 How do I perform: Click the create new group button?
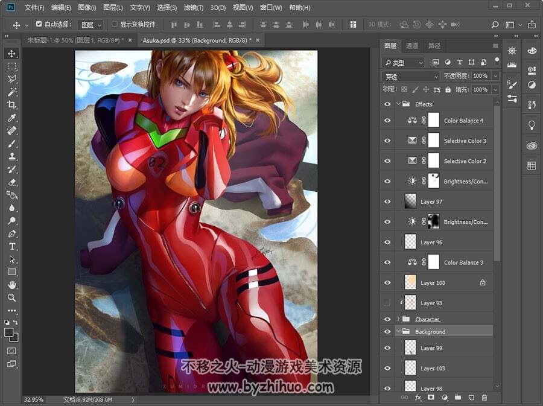[x=458, y=398]
